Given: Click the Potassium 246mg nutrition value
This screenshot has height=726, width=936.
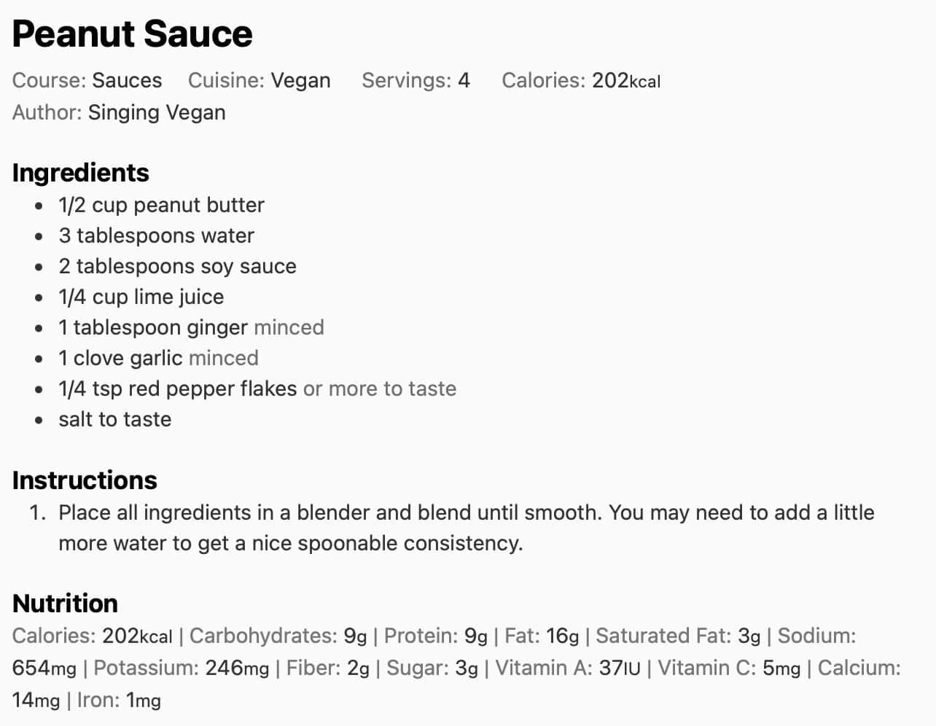Looking at the screenshot, I should coord(237,668).
